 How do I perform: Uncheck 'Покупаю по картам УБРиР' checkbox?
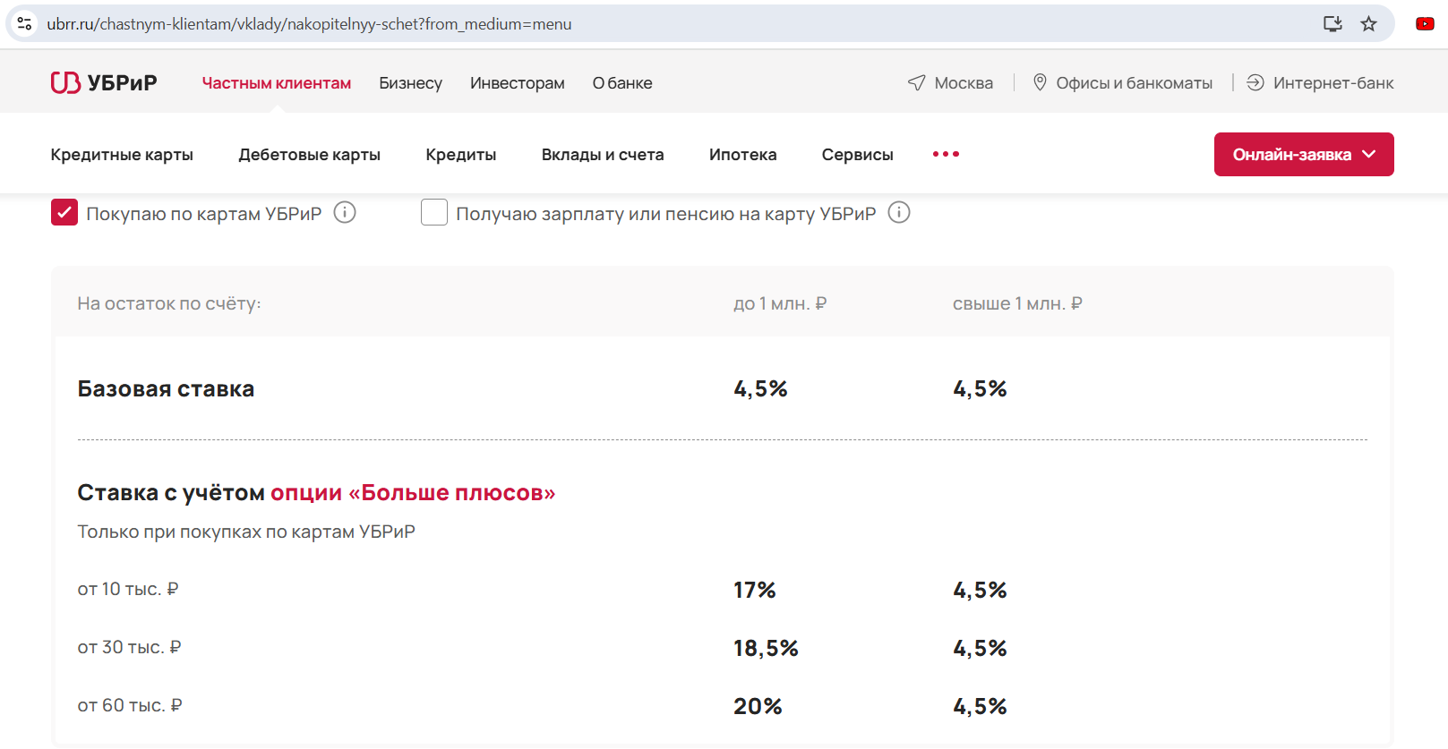(64, 213)
